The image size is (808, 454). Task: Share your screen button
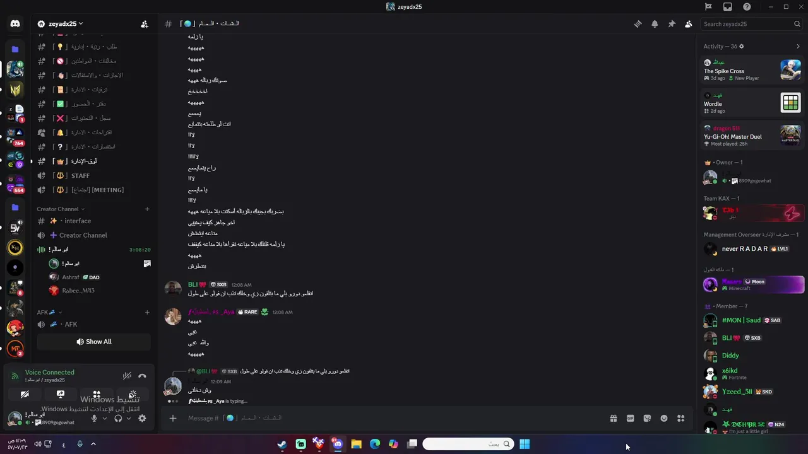(61, 394)
